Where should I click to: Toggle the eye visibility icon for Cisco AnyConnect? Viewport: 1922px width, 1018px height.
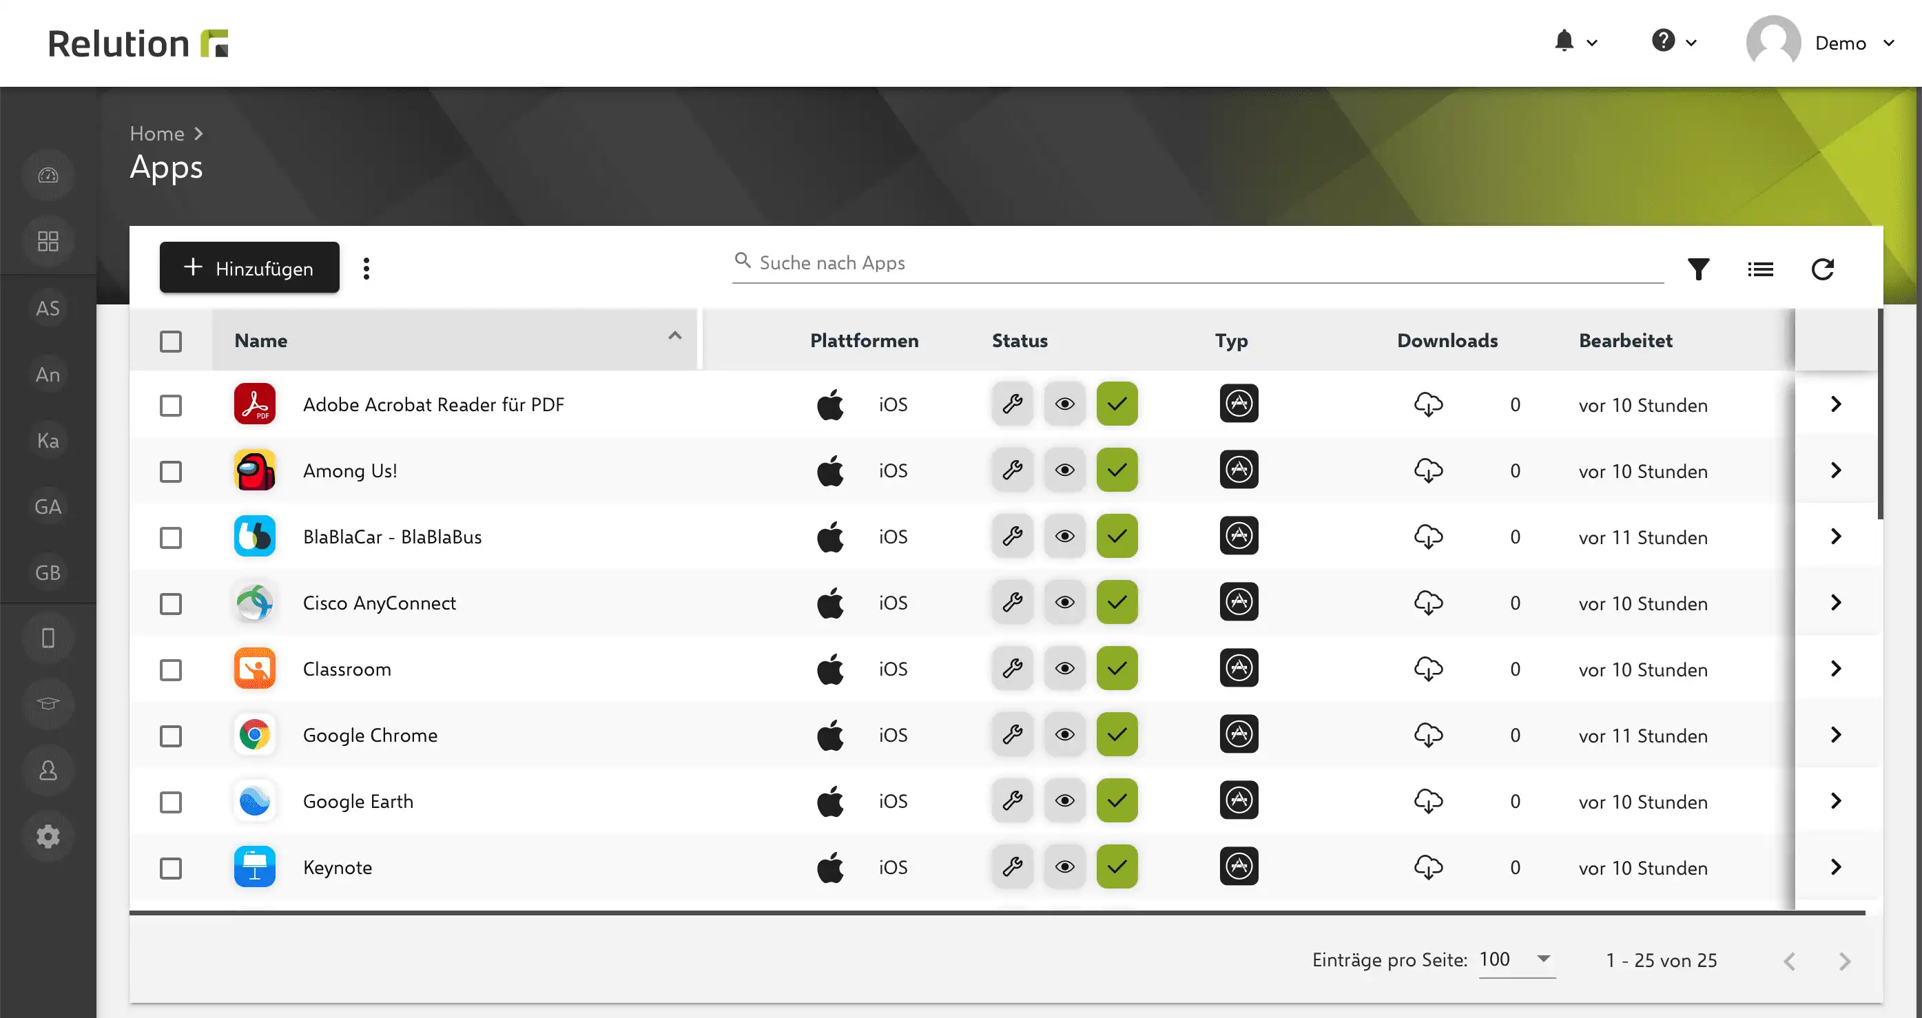point(1065,602)
